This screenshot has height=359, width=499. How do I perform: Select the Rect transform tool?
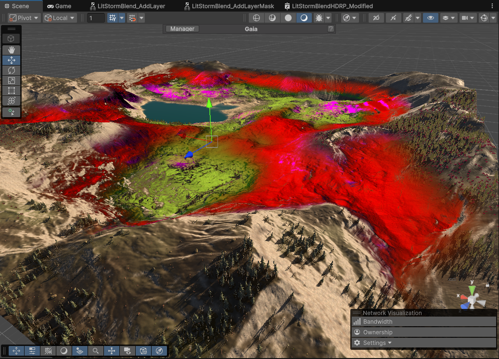pos(12,91)
